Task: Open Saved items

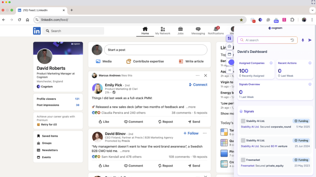Action: coord(47,136)
